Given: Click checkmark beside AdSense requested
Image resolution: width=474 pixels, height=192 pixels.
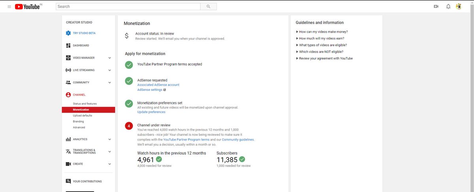Looking at the screenshot, I should pos(129,81).
